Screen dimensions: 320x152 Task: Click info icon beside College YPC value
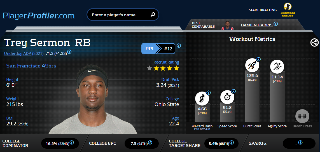(150, 142)
